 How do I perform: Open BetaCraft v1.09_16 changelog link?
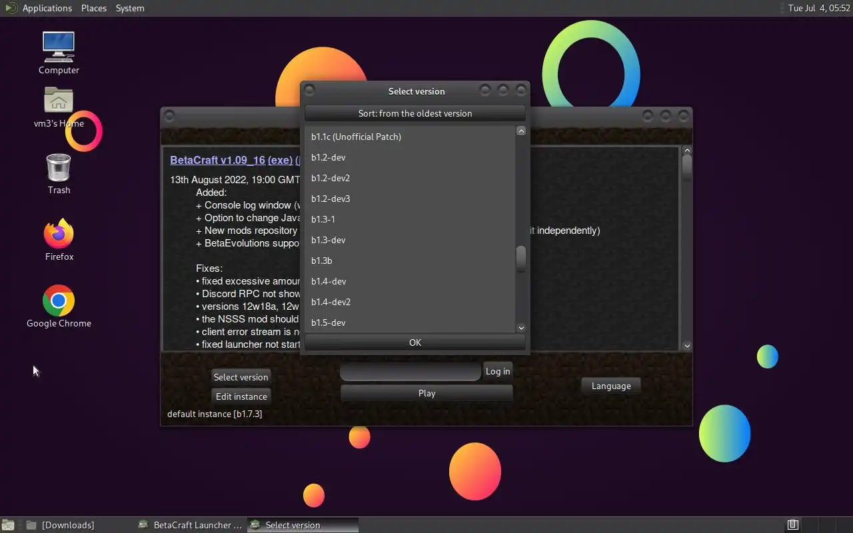[x=217, y=160]
